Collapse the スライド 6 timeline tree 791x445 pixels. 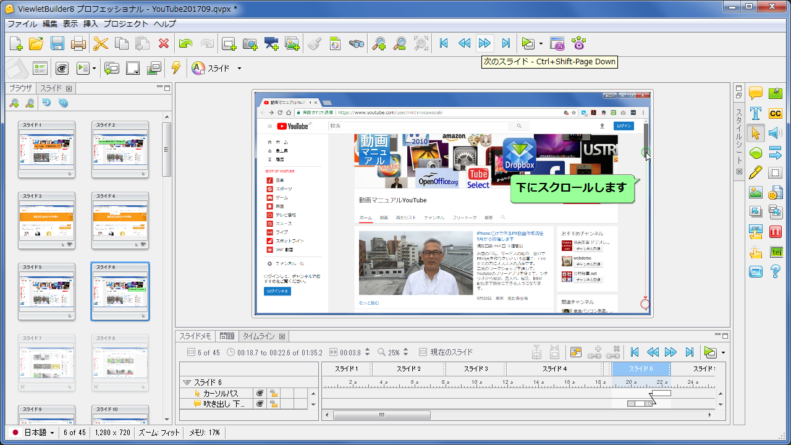(187, 383)
